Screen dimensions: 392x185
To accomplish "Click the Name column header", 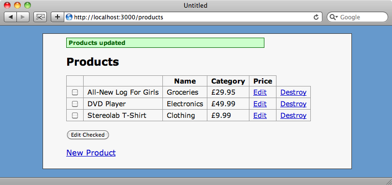I will pos(185,81).
